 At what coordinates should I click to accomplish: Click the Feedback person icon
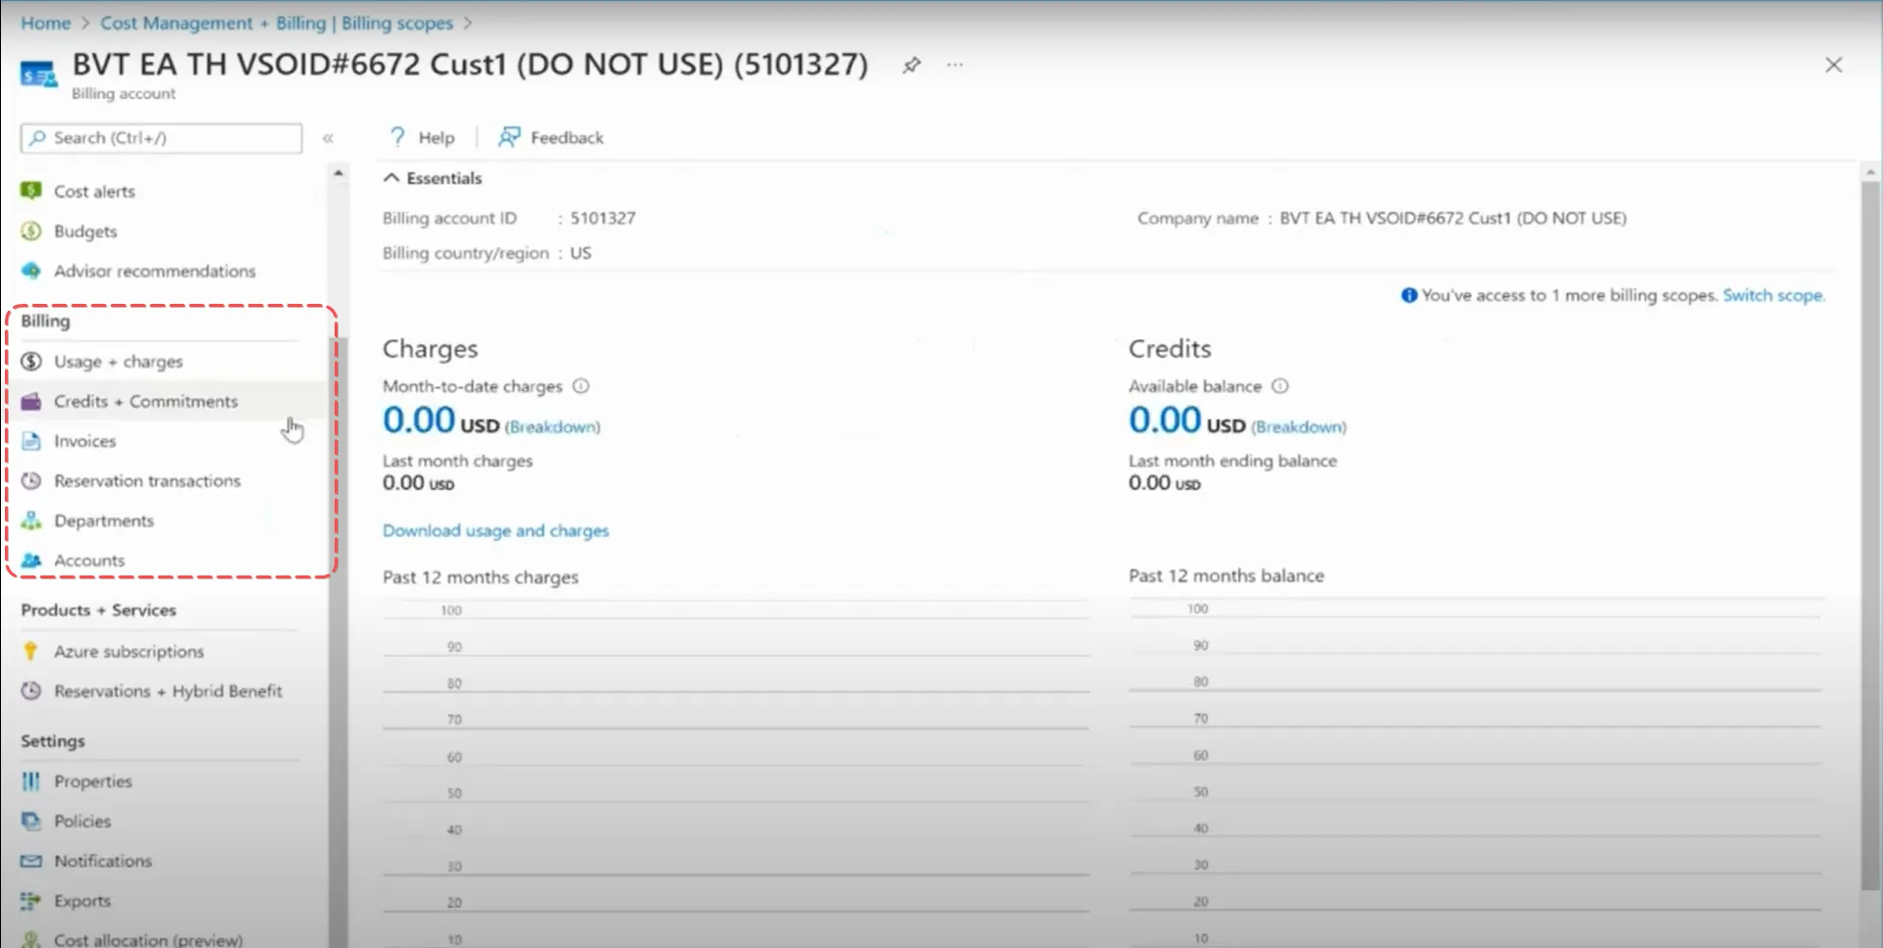[x=509, y=137]
